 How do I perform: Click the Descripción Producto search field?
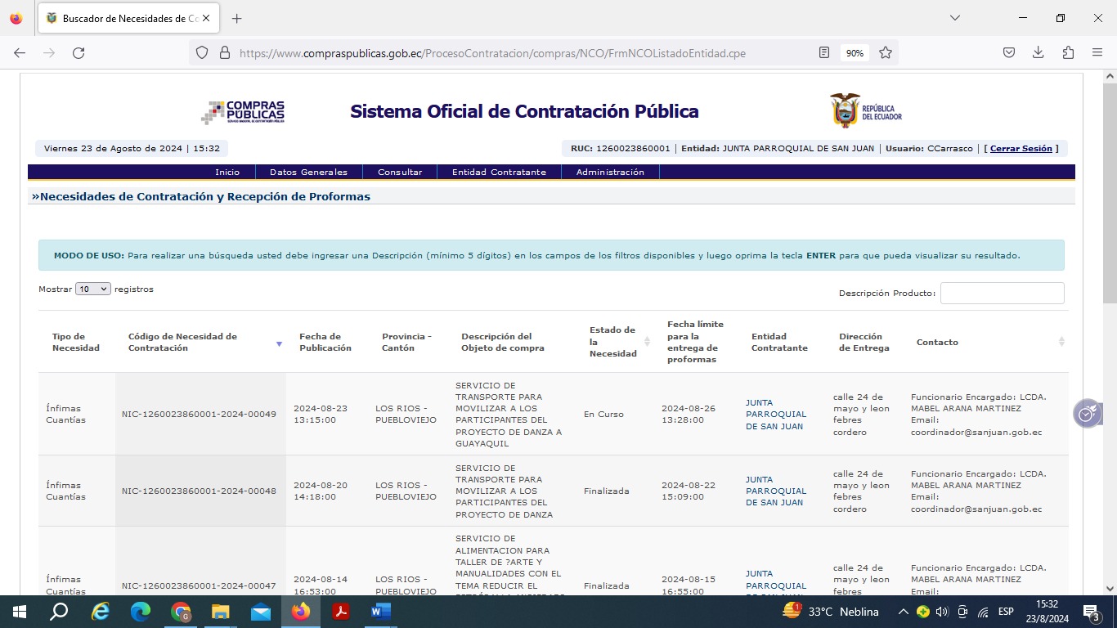pos(1002,294)
